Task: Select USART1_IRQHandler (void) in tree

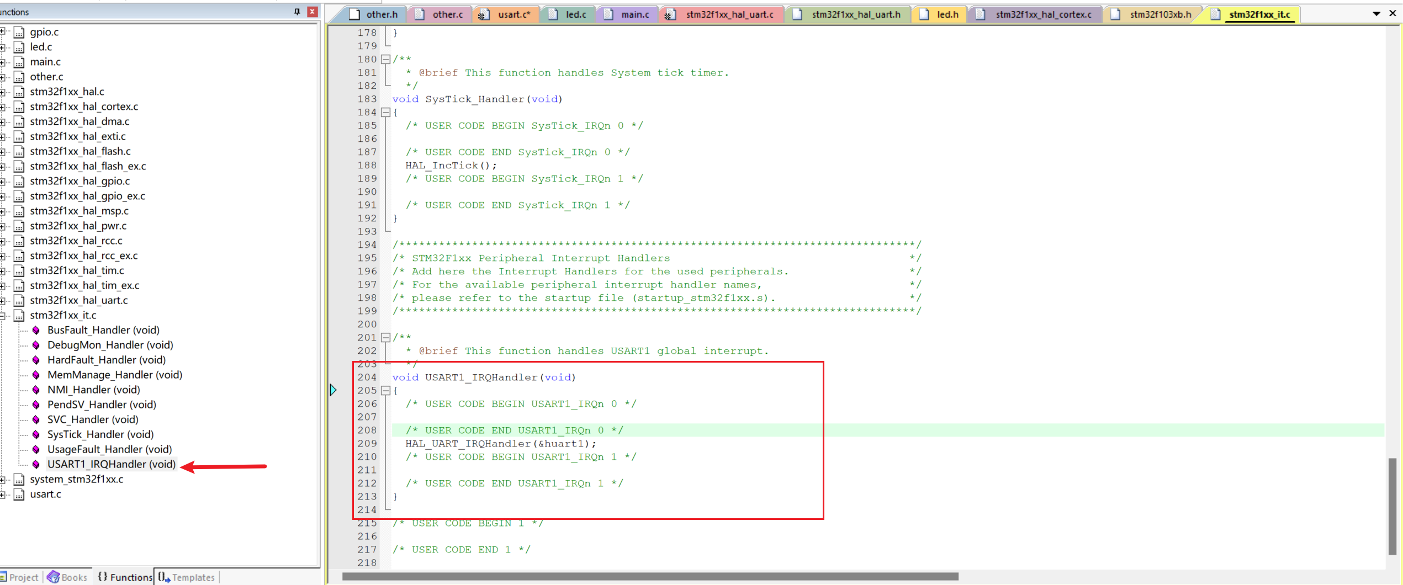Action: (x=112, y=464)
